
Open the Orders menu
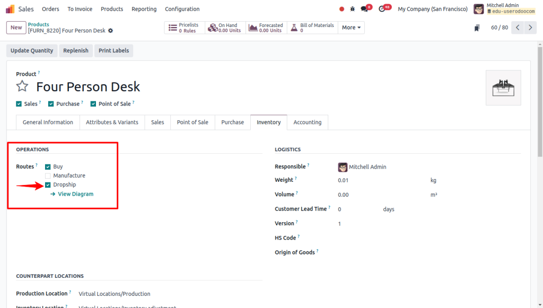[x=50, y=9]
